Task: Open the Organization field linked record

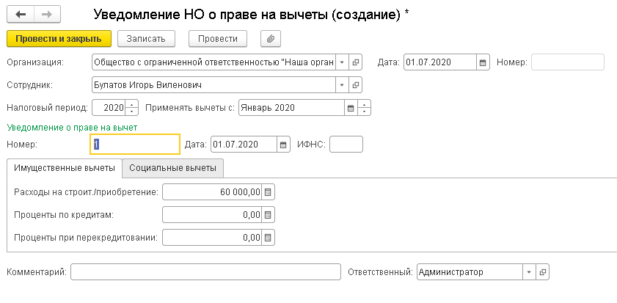Action: [356, 62]
